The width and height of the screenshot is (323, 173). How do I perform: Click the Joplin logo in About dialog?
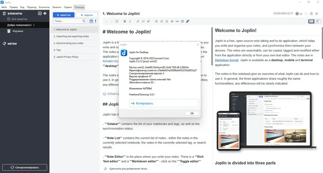pos(124,53)
